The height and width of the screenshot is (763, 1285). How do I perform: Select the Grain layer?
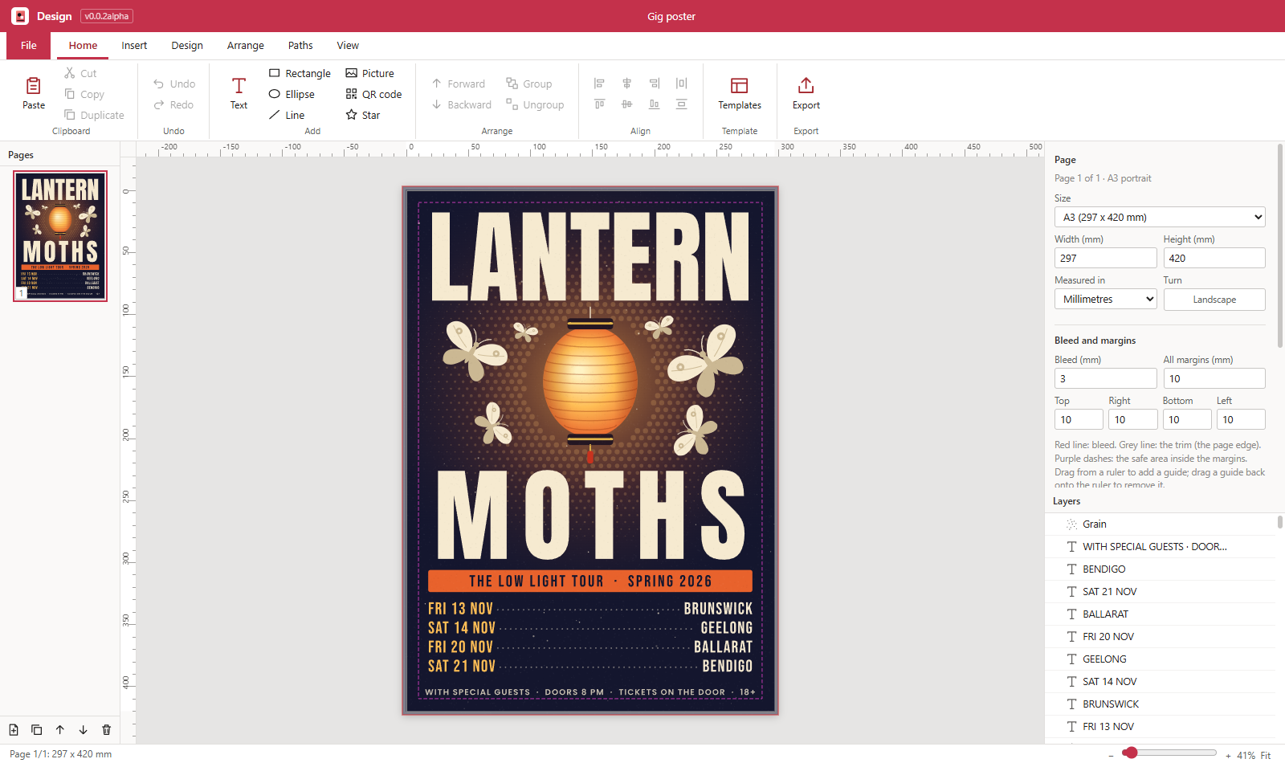click(1160, 524)
